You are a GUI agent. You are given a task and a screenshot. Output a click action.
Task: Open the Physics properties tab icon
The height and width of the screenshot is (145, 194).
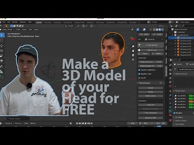click(171, 103)
